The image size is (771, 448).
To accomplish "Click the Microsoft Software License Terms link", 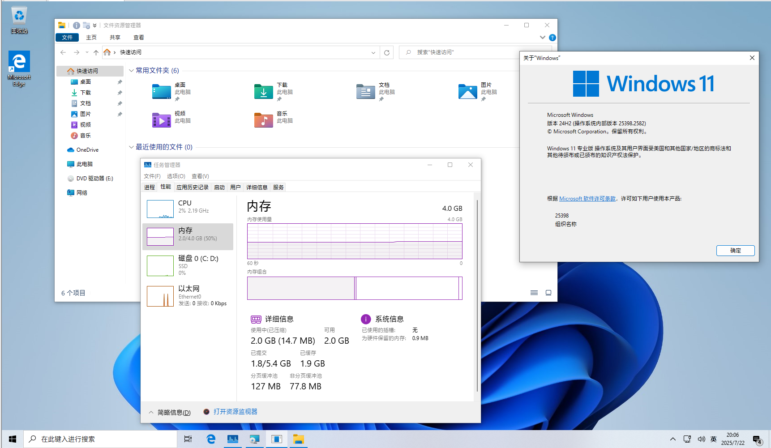I will [587, 199].
